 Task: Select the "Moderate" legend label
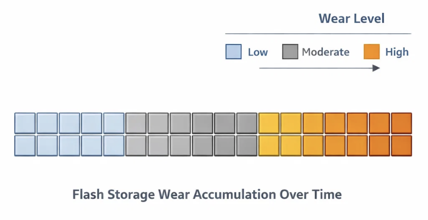click(325, 52)
